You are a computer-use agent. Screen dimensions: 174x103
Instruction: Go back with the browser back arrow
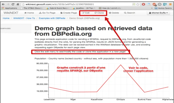3,4
